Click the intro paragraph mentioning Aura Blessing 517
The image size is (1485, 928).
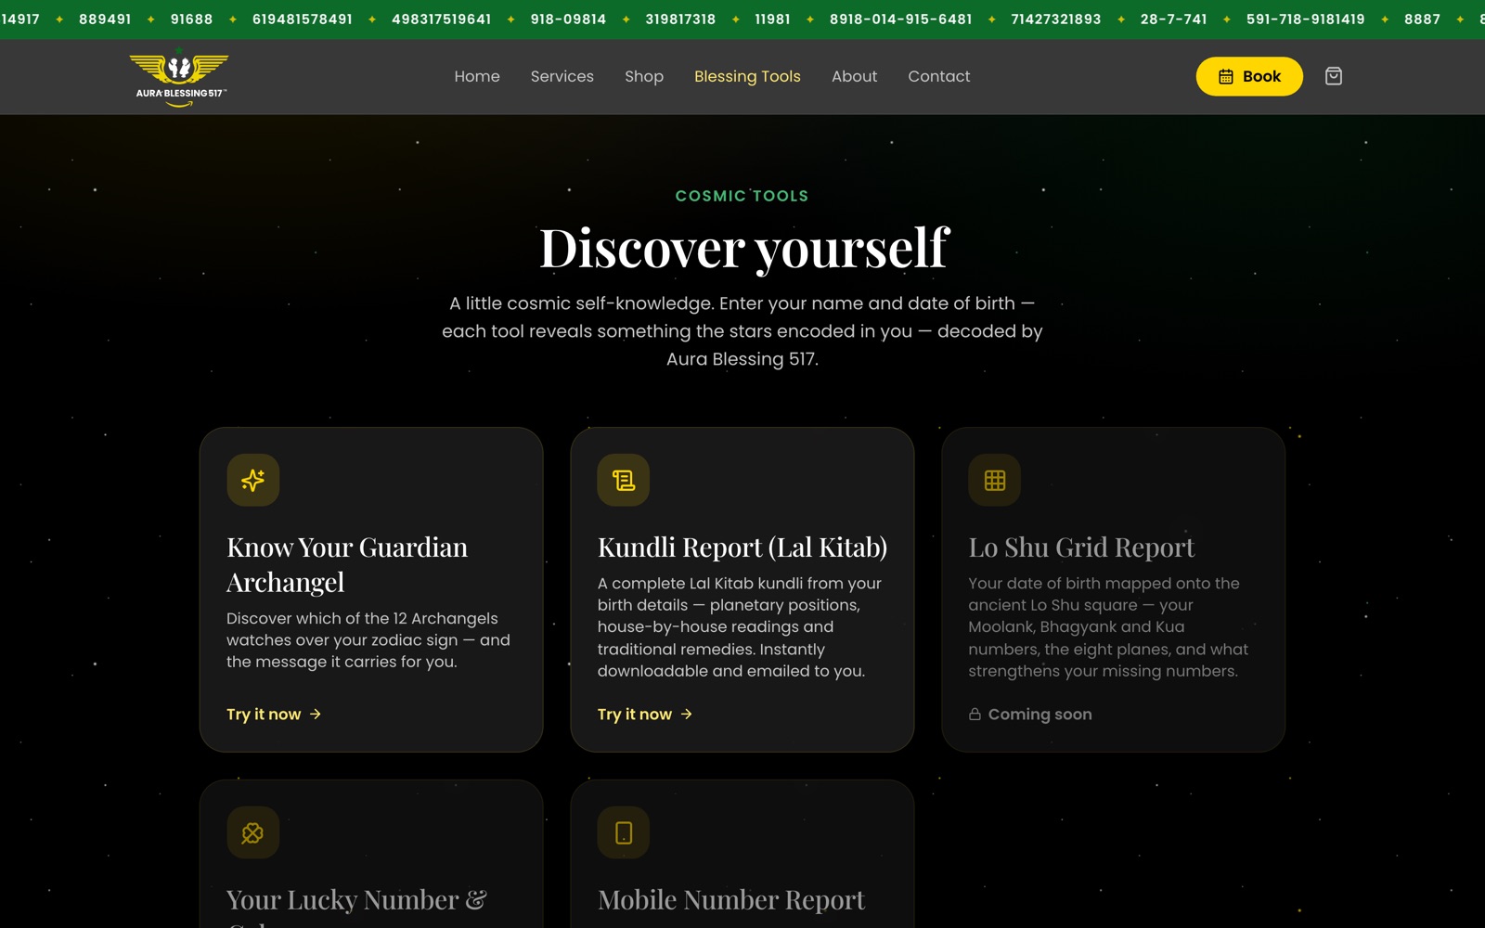point(742,331)
